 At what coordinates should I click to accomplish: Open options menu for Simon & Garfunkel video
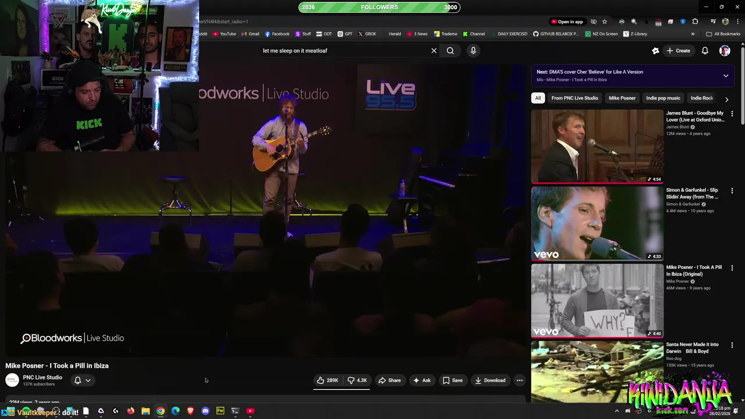click(732, 190)
